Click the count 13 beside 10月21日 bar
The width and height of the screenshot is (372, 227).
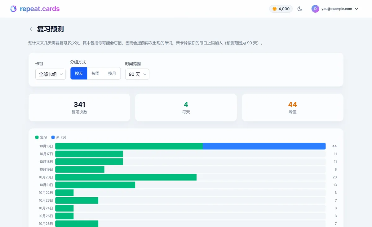tap(335, 185)
